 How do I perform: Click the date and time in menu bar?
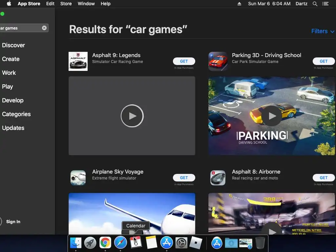[269, 4]
